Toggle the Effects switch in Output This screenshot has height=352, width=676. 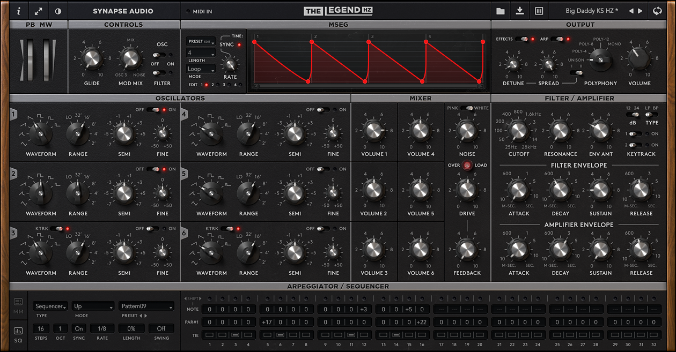click(521, 39)
